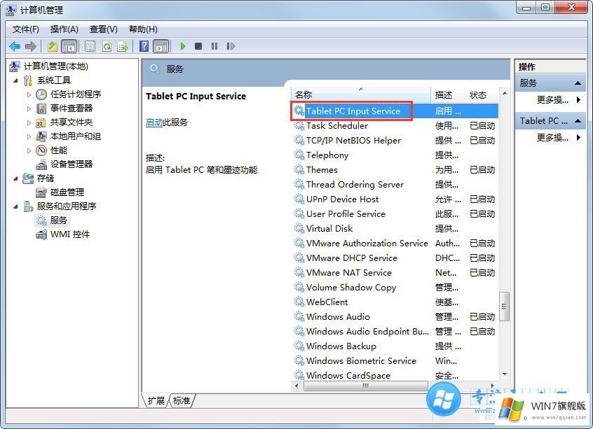Click the Restart Service icon

(x=231, y=46)
